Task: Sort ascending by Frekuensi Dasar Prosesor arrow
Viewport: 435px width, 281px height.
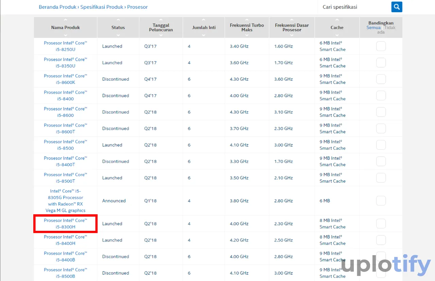Action: tap(292, 20)
